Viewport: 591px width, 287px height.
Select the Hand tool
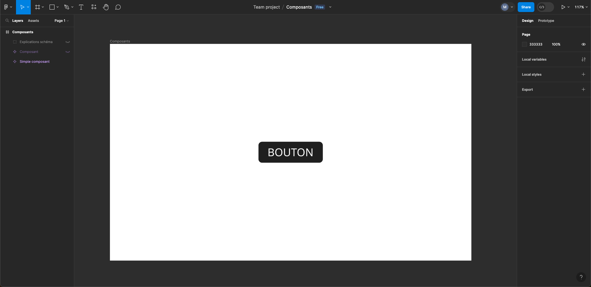(x=106, y=7)
